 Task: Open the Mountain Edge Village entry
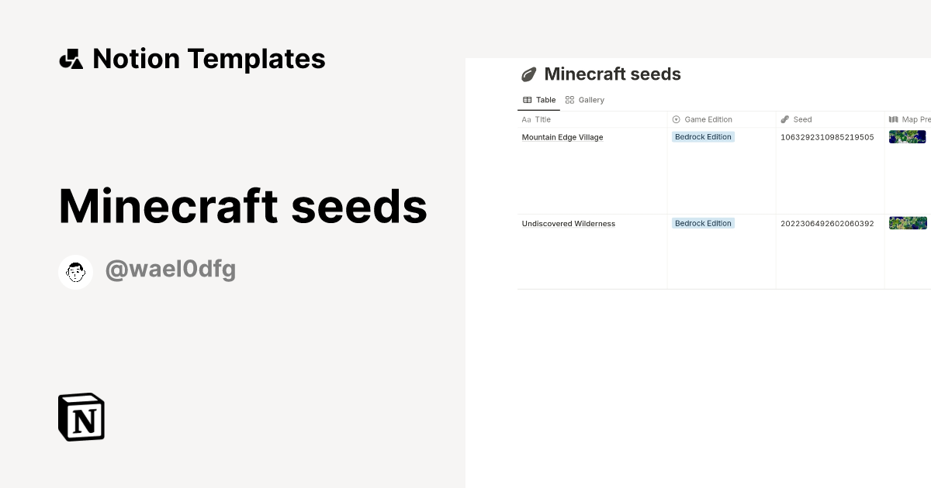click(x=562, y=138)
